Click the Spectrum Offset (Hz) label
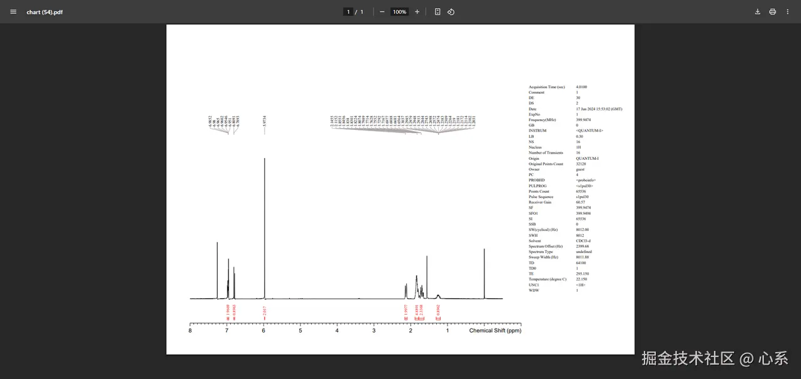Screen dimensions: 801x379 click(x=546, y=247)
